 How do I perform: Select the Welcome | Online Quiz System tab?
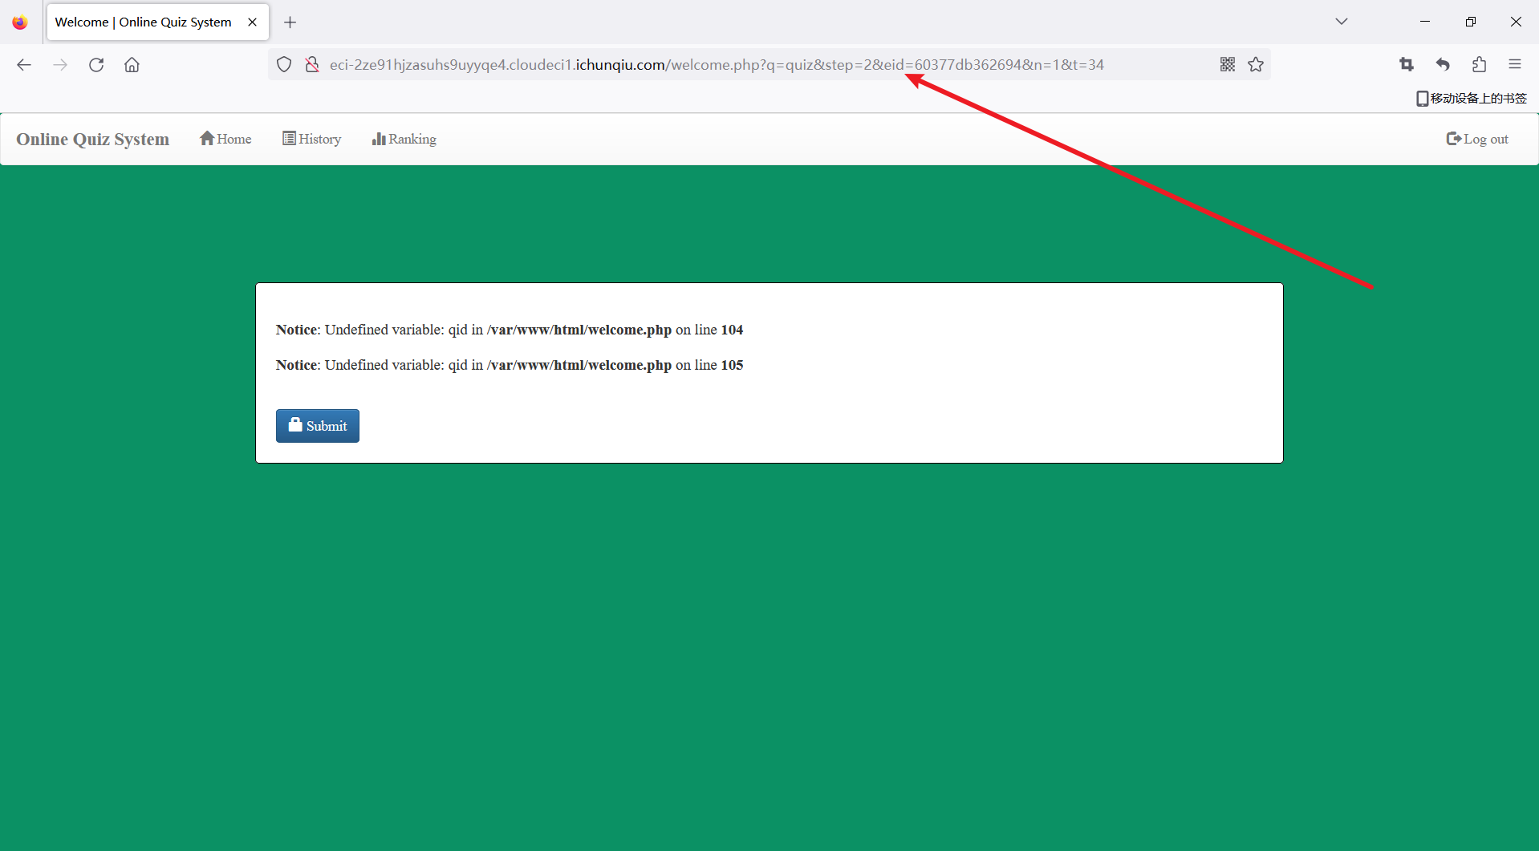(x=158, y=22)
